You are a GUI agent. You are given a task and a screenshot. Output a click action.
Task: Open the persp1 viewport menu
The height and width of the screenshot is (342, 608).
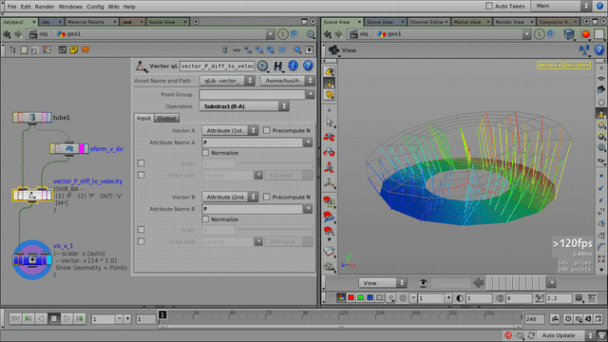[549, 65]
